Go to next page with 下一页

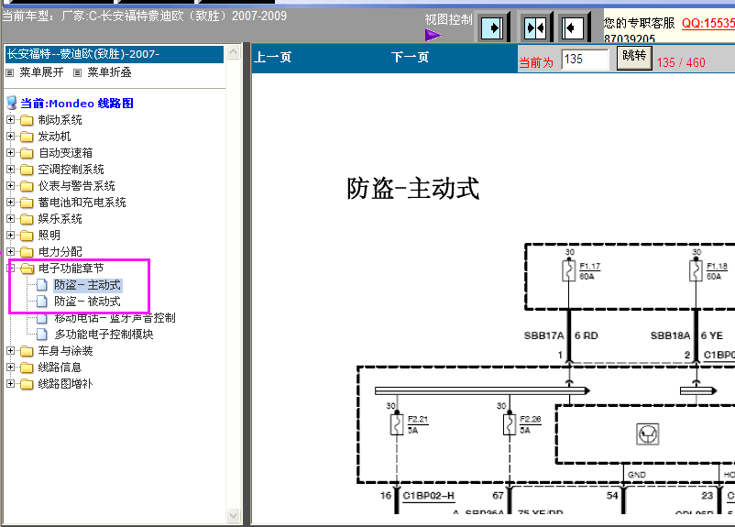point(411,57)
